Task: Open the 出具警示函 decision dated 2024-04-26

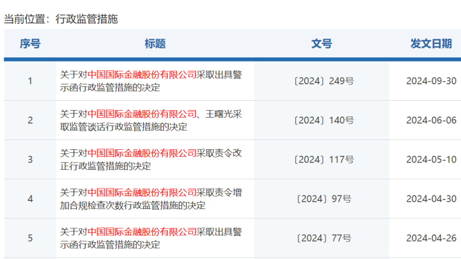Action: click(151, 238)
